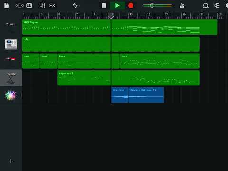Select the Spacing Out Laser FX region

(146, 95)
